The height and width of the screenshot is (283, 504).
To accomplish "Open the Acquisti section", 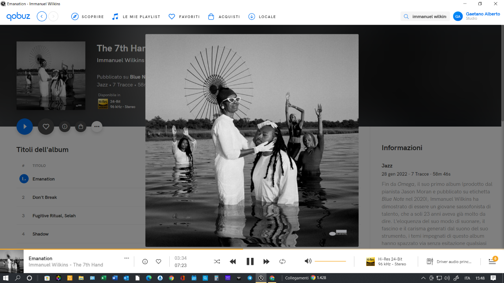I will (224, 17).
